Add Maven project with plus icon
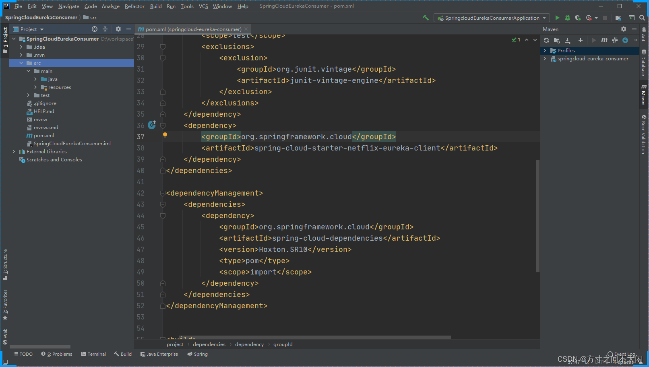The height and width of the screenshot is (367, 649). (581, 40)
